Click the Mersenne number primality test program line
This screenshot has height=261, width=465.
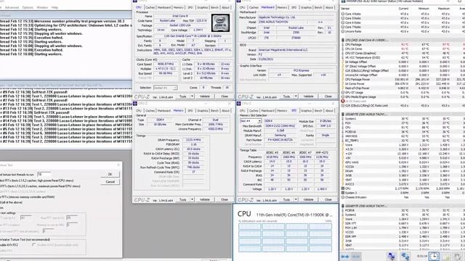(x=62, y=21)
